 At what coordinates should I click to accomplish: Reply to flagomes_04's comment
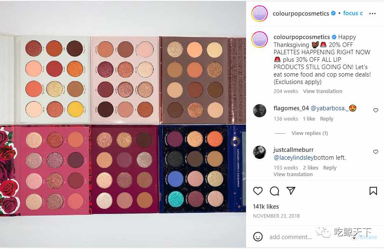point(326,119)
